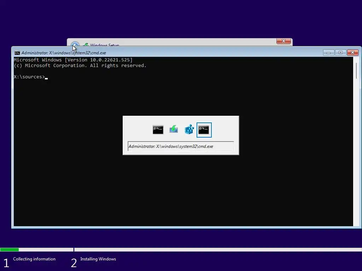
Task: Click the Microsoft Corporation copyright line
Action: click(x=80, y=65)
